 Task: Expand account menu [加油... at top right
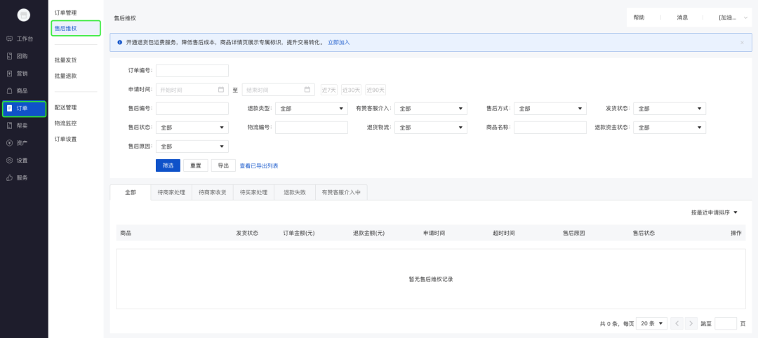[x=733, y=18]
